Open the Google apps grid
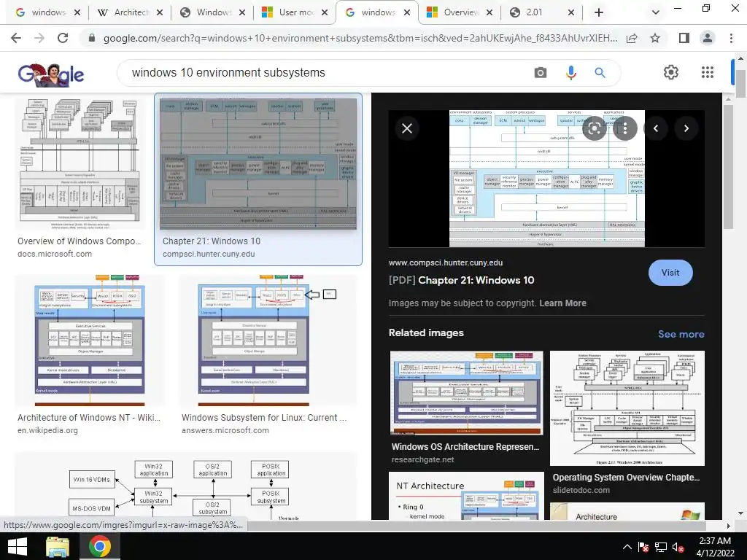Screen dimensions: 747x560 (708, 72)
